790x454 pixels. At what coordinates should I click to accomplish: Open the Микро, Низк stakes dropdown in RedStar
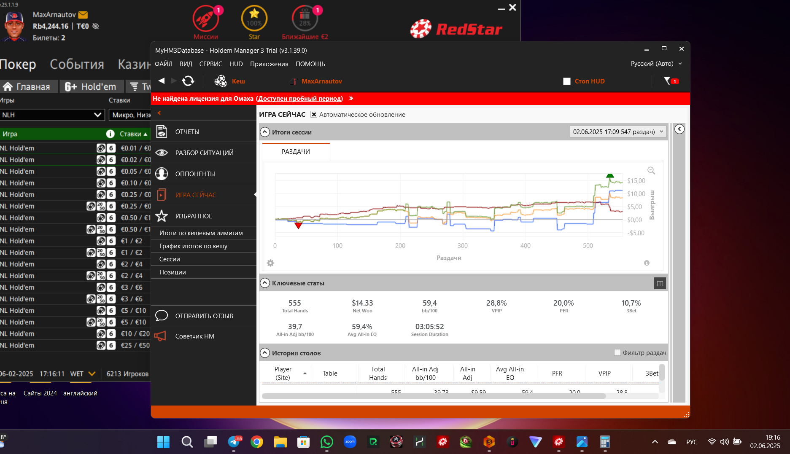[130, 115]
